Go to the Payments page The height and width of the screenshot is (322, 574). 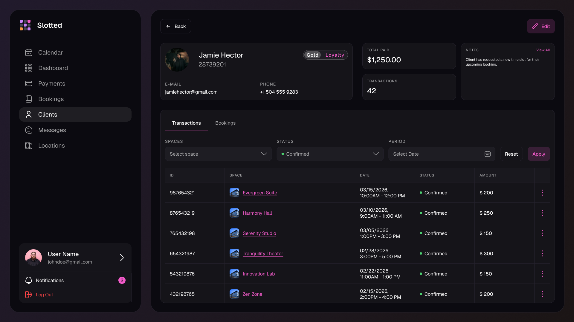click(75, 83)
